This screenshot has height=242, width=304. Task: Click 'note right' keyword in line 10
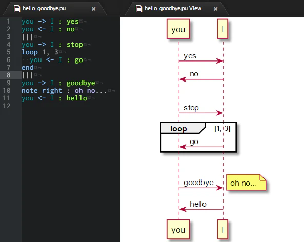tap(42, 91)
